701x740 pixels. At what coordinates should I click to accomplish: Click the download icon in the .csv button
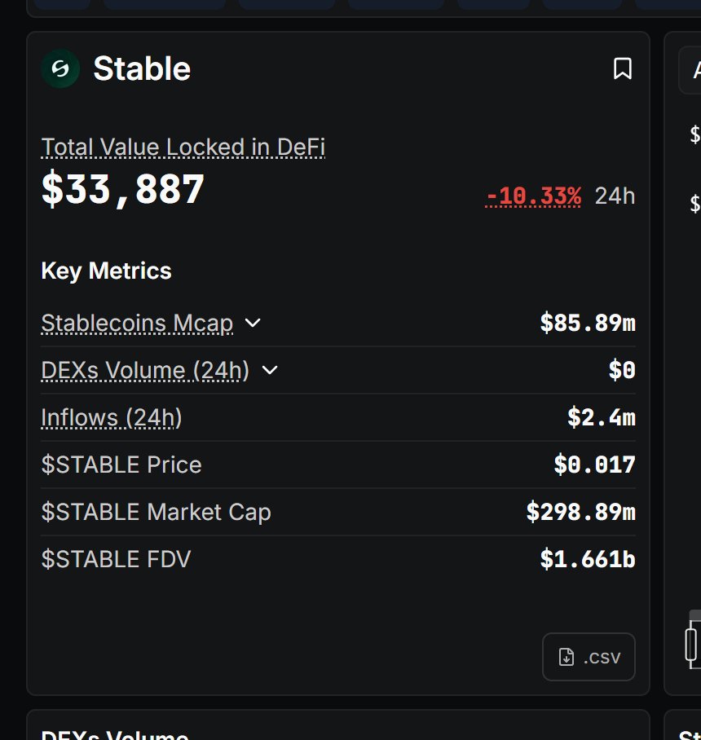567,657
